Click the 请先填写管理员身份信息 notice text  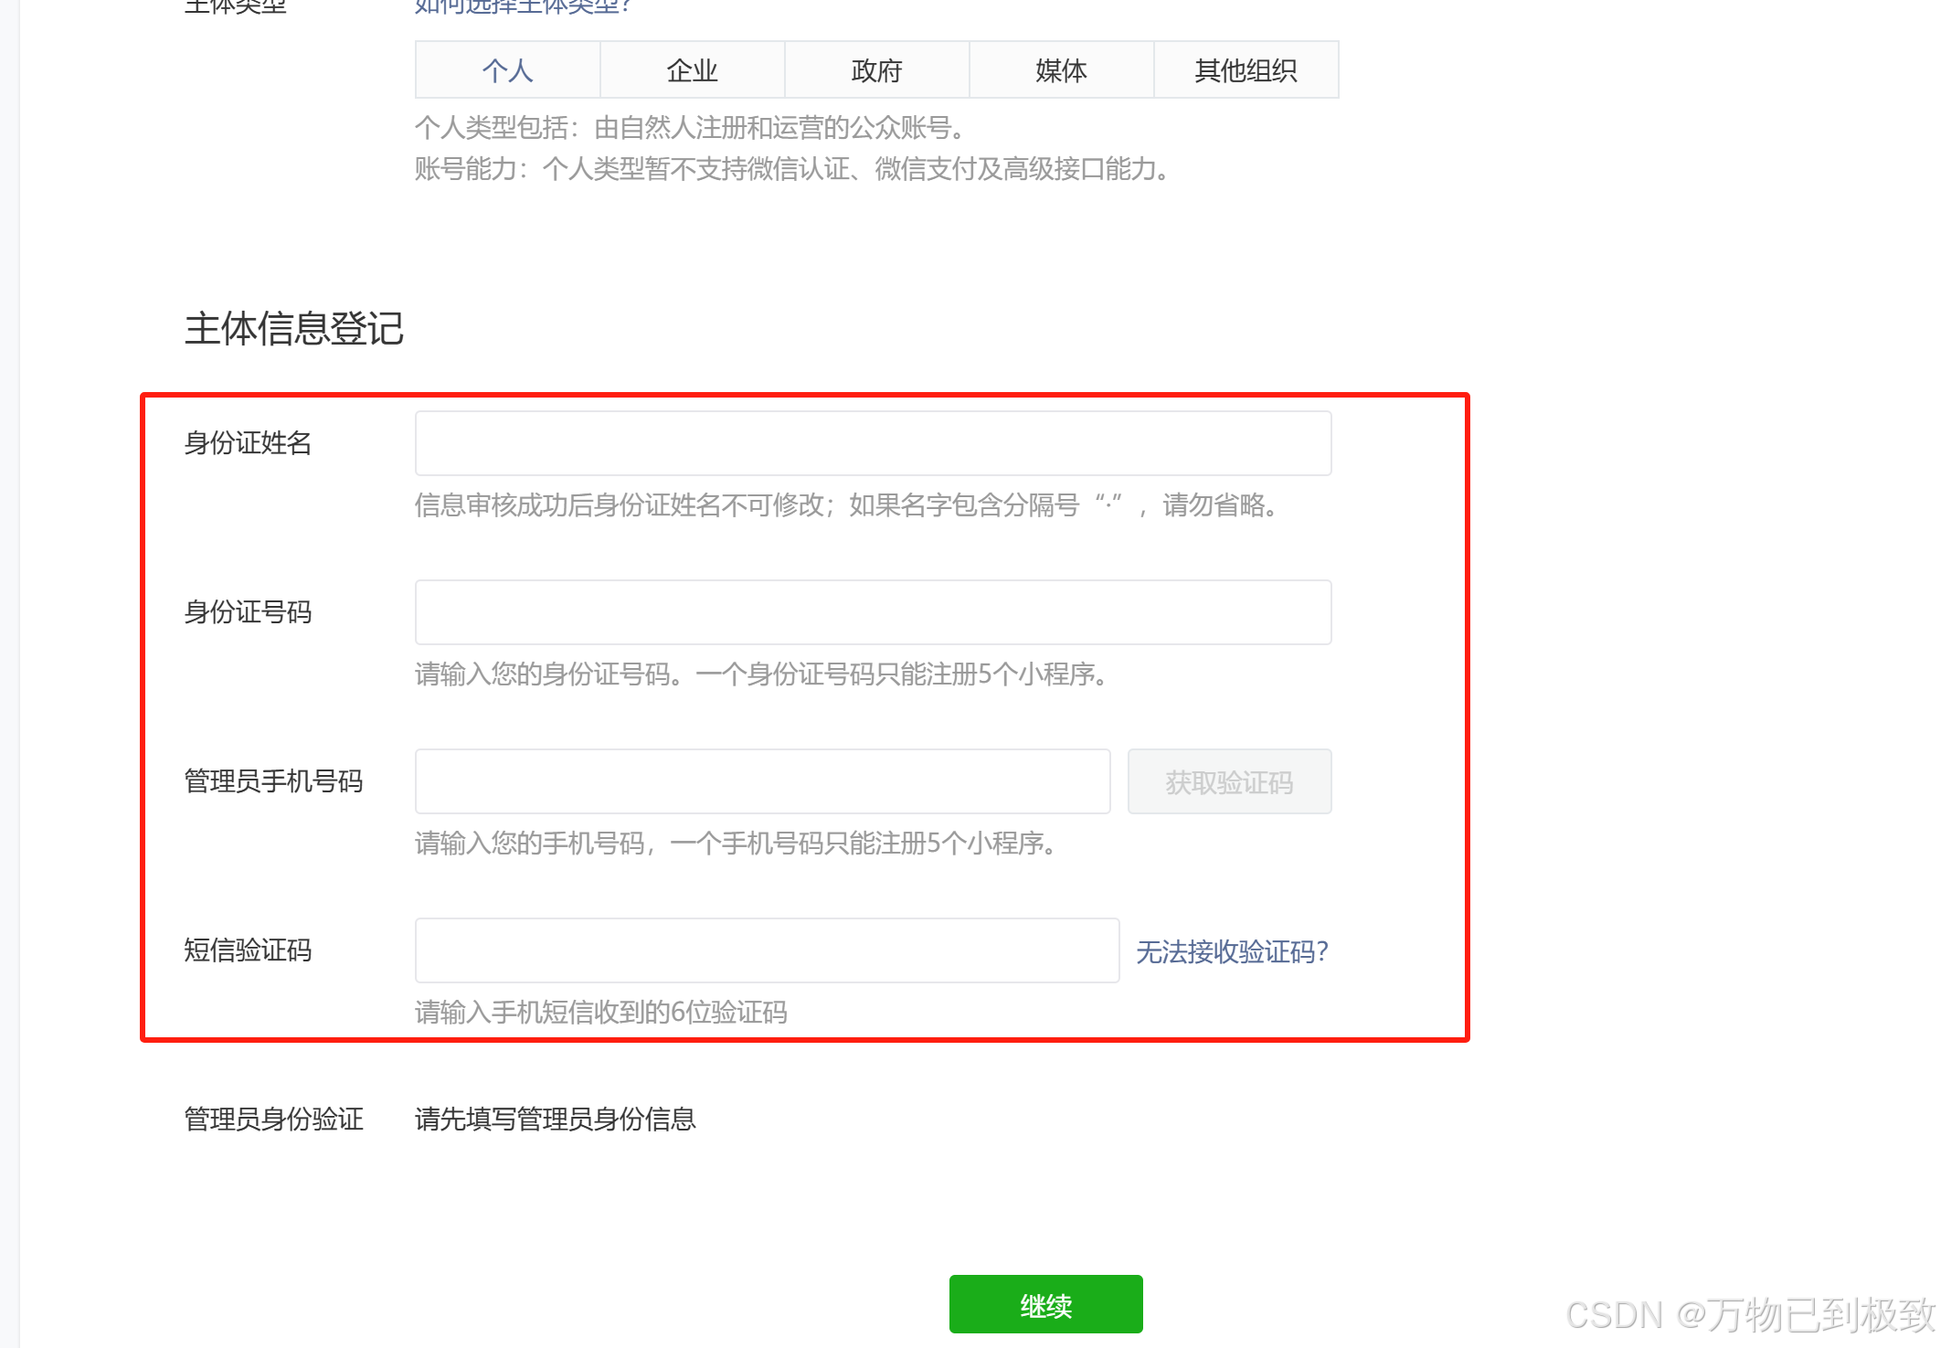click(555, 1120)
